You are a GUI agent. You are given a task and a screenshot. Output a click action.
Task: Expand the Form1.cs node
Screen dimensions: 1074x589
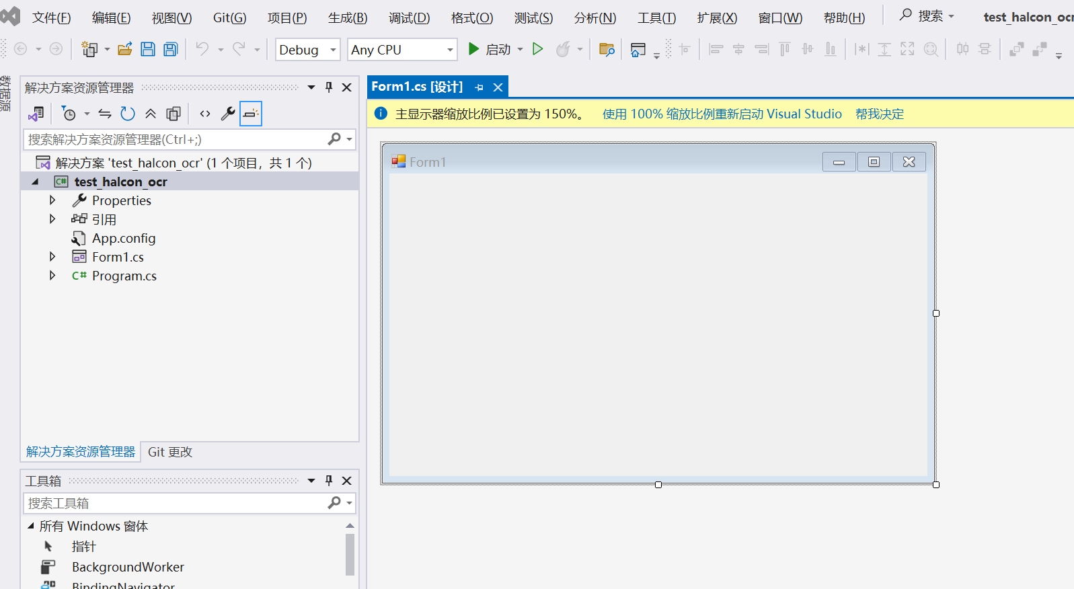point(52,257)
